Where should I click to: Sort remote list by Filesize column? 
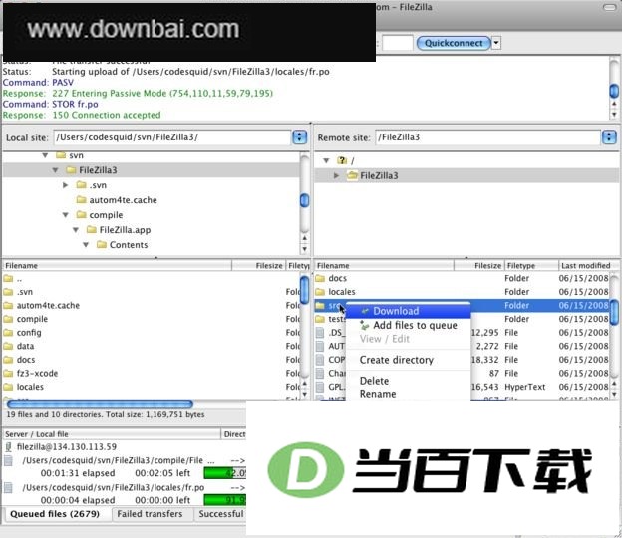[479, 266]
